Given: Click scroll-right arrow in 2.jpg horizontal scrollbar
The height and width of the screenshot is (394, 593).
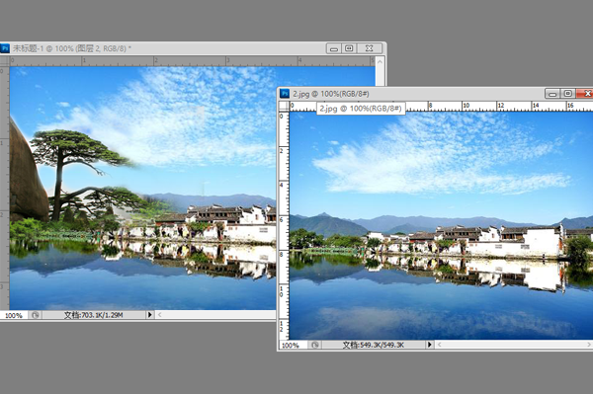Looking at the screenshot, I should click(x=589, y=345).
